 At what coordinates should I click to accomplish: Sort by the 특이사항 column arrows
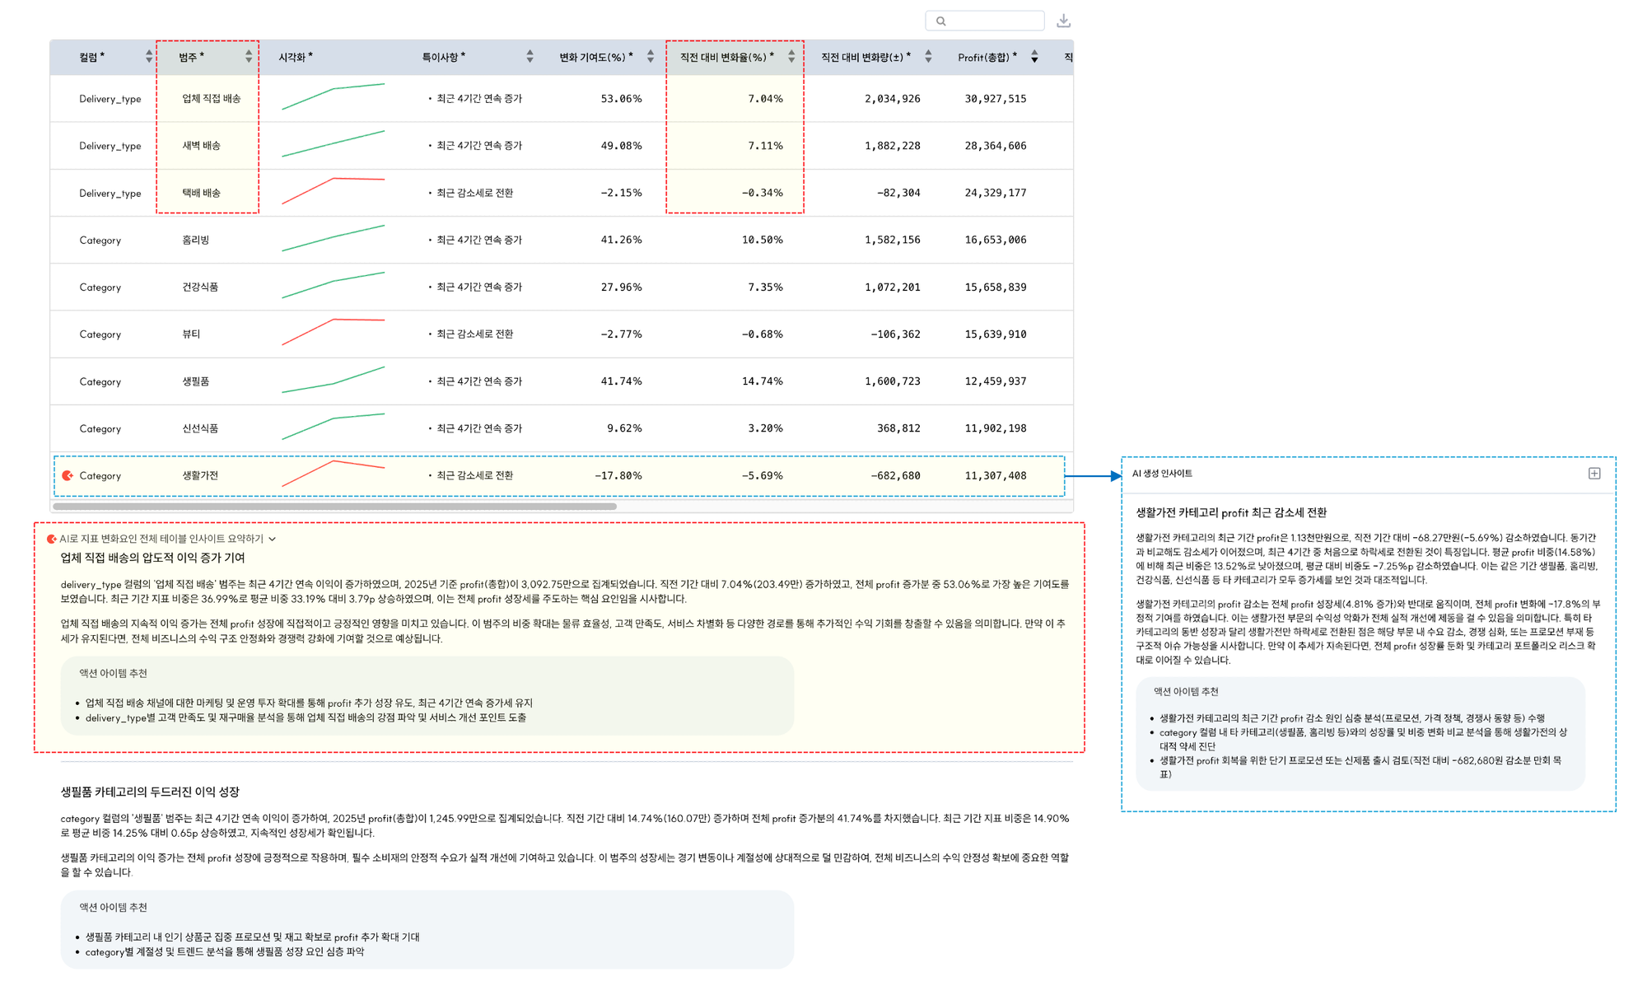530,57
